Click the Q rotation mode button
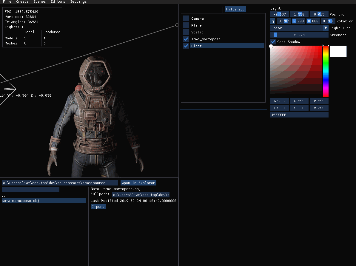Screen dimensions: 356x266 pos(273,21)
